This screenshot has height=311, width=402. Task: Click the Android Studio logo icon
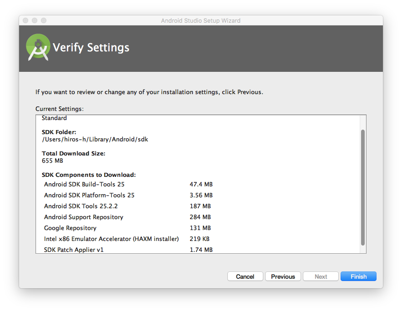(38, 47)
